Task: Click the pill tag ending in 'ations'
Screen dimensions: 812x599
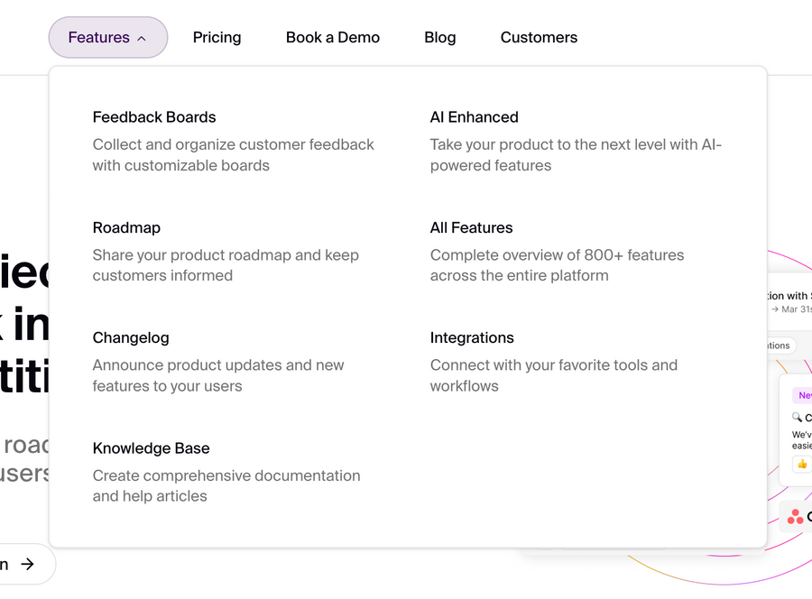Action: [x=780, y=346]
